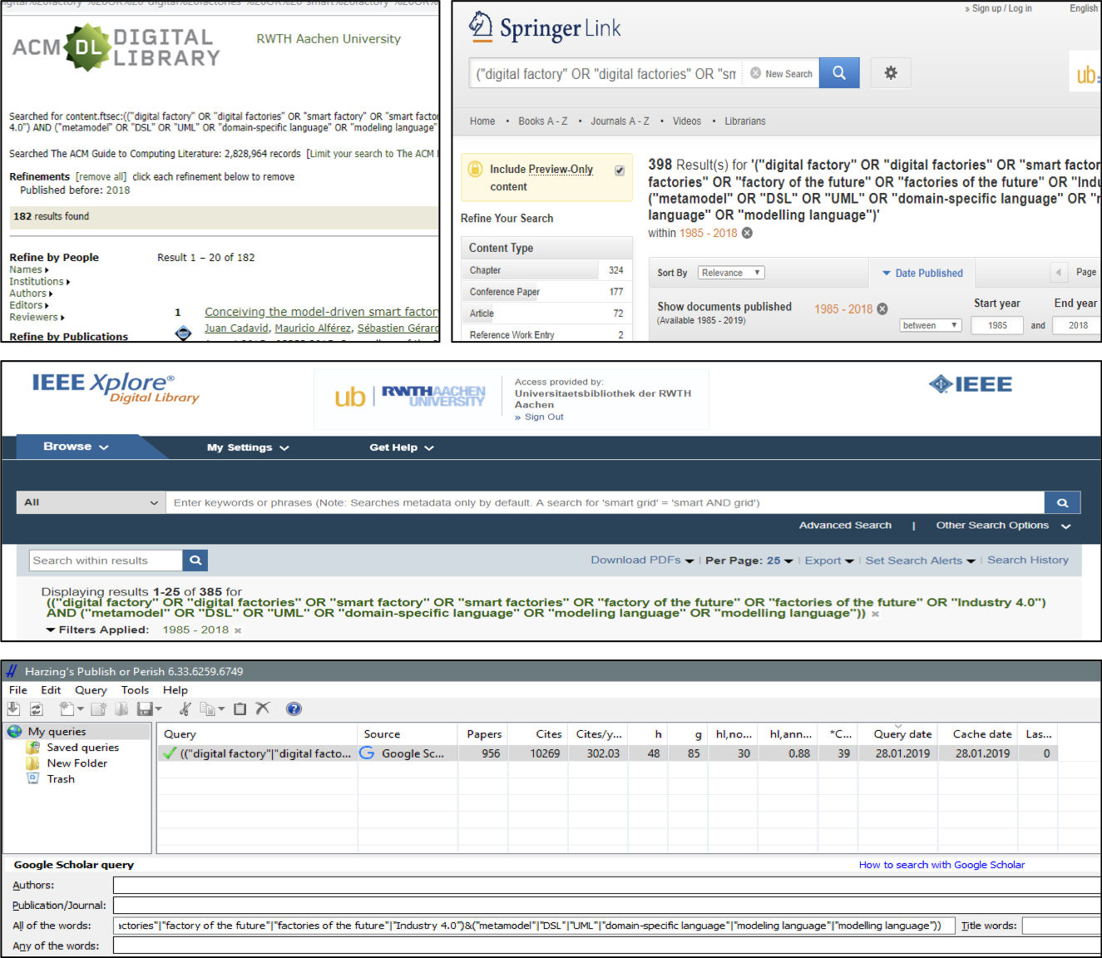The height and width of the screenshot is (958, 1102).
Task: Click 'All of the words' query field
Action: [534, 926]
